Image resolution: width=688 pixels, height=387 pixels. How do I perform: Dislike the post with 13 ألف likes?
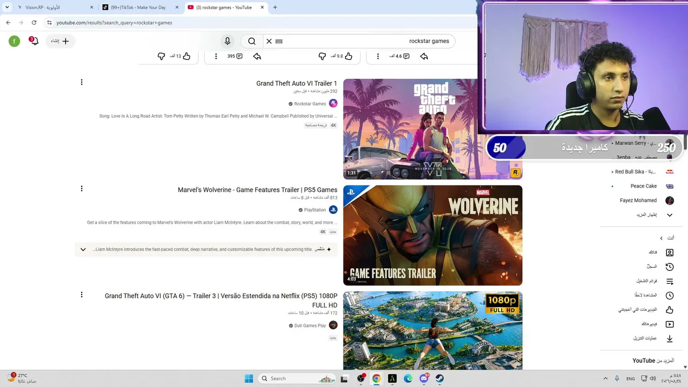click(x=161, y=56)
